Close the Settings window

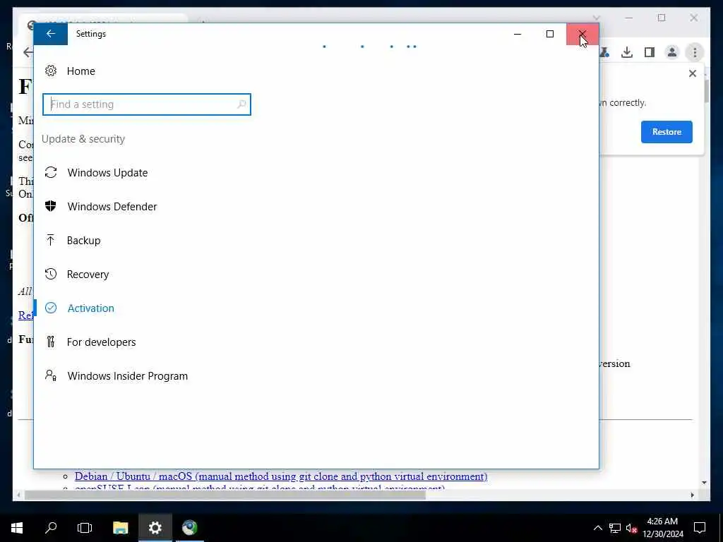pos(582,34)
